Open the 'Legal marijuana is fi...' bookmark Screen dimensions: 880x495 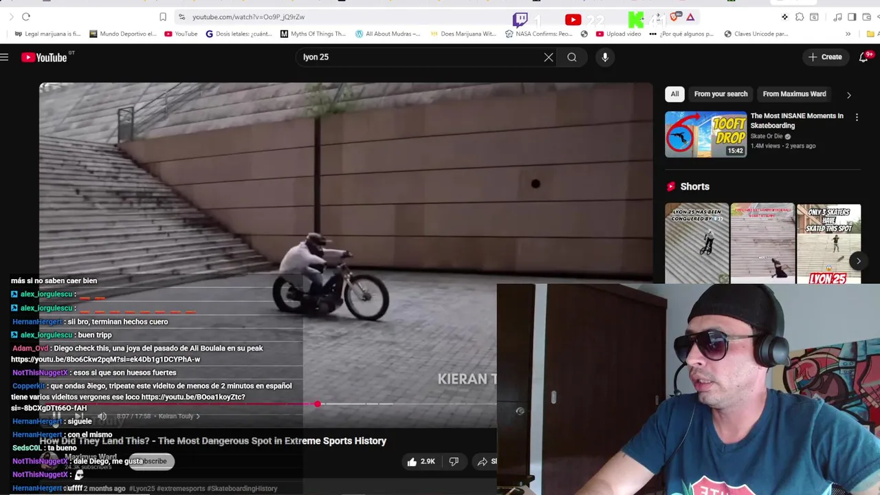click(47, 34)
